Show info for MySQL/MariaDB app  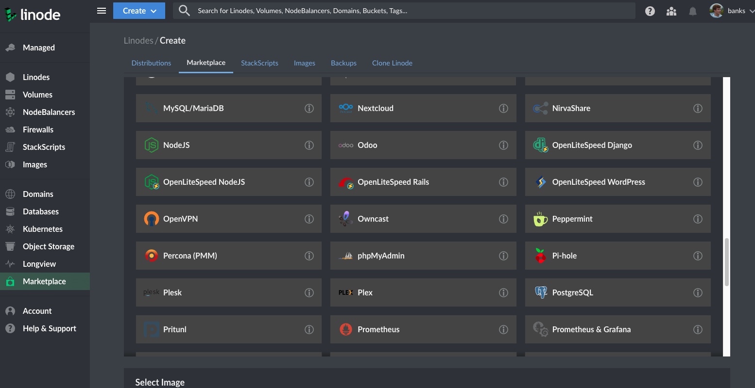(309, 108)
